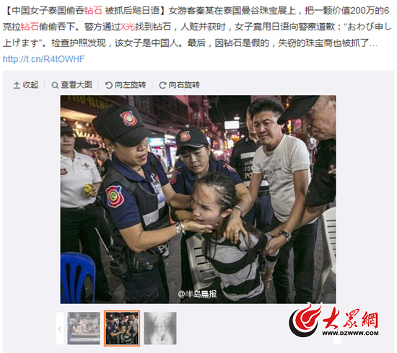
Task: Show previous thumbnails with the left chevron
Action: coord(60,329)
